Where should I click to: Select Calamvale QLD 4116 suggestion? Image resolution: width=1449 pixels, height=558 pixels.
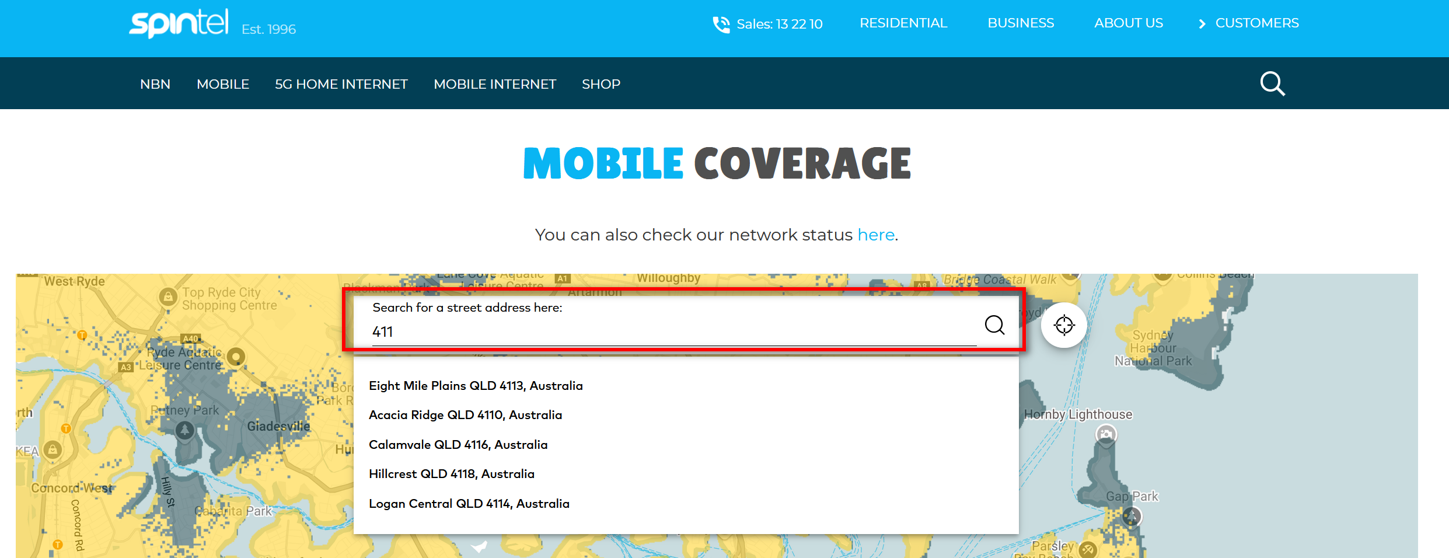[x=458, y=445]
